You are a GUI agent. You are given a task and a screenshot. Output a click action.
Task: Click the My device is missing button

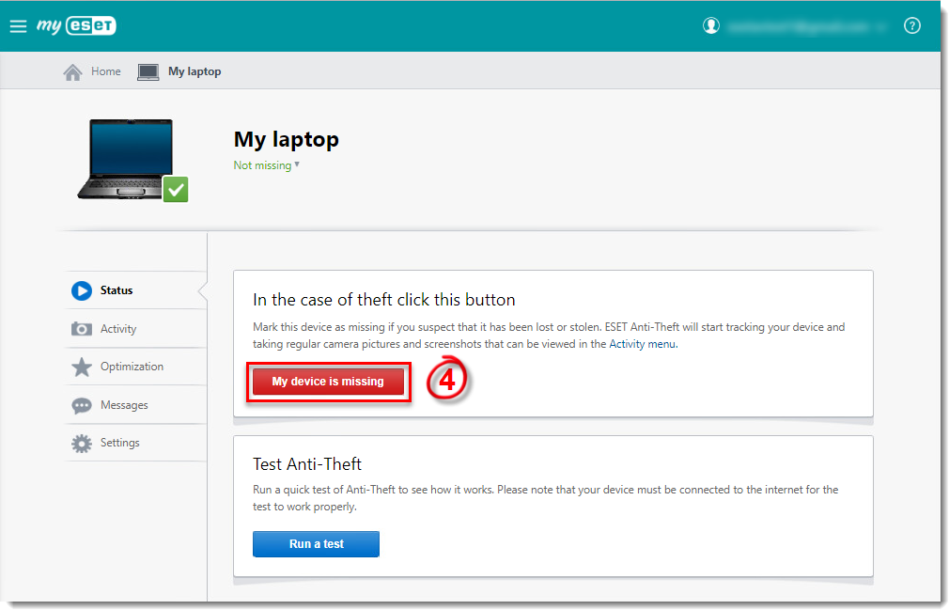click(328, 382)
